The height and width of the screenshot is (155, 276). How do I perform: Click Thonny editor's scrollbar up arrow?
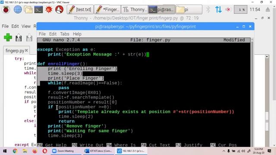click(267, 56)
